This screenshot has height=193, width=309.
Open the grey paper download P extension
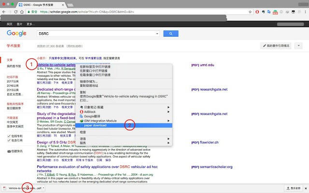coord(299,12)
